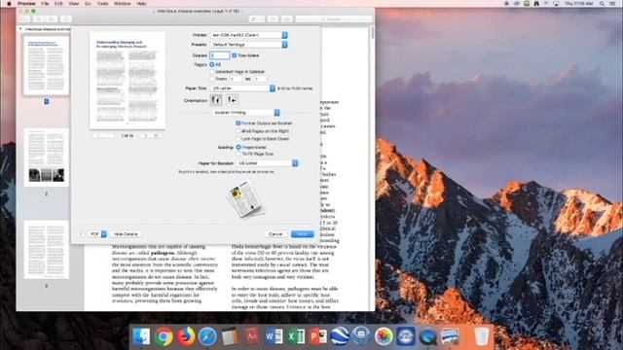Open the Booklet Printing options dropdown

click(246, 113)
